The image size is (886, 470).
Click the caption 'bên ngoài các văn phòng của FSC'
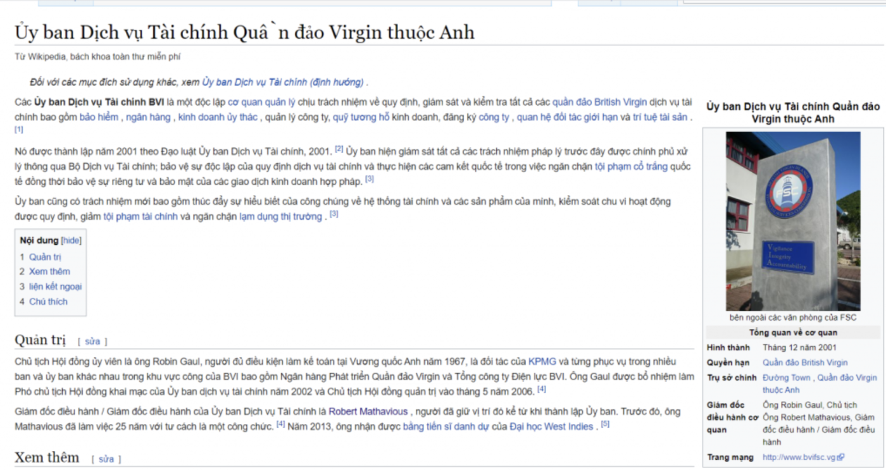pos(792,318)
